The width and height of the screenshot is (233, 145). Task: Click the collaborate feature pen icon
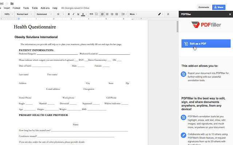[183, 135]
